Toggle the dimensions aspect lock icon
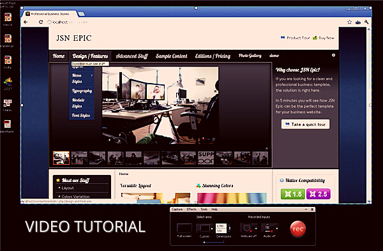 click(230, 228)
